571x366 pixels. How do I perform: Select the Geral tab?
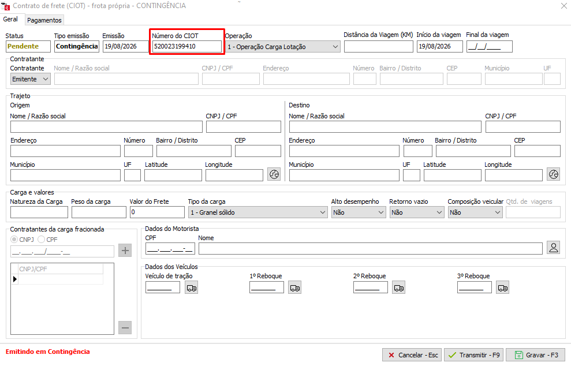tap(10, 19)
